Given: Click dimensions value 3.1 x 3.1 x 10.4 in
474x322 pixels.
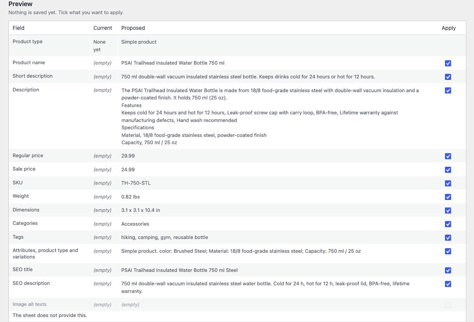Looking at the screenshot, I should [x=141, y=210].
